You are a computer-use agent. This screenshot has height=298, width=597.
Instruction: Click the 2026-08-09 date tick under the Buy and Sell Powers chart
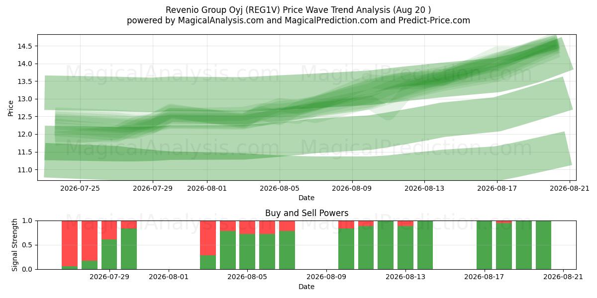[326, 277]
